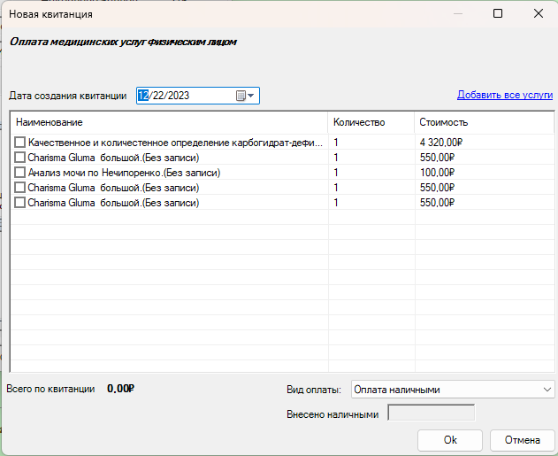Screen dimensions: 558x456
Task: Click the month part of the receipt date
Action: pyautogui.click(x=143, y=96)
